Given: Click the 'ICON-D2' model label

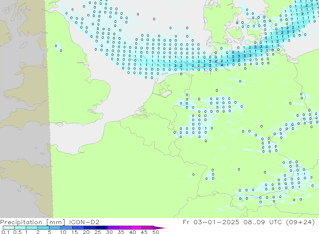Looking at the screenshot, I should click(84, 222).
